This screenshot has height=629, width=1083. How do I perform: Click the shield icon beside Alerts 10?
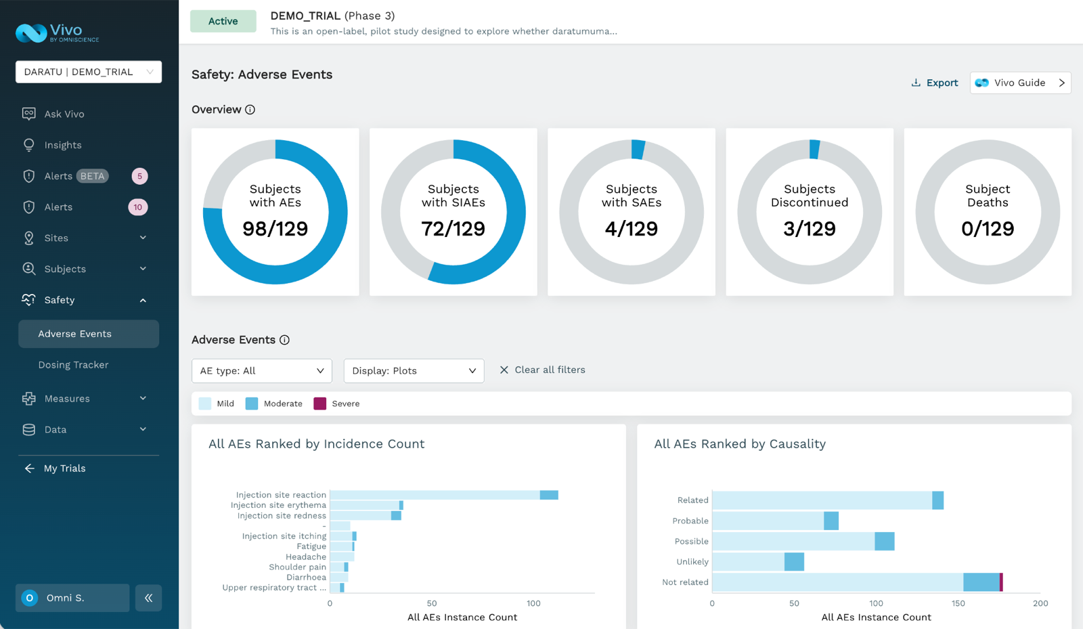[x=28, y=207]
